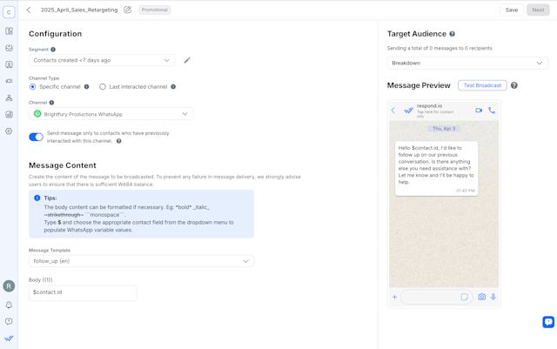Click the Thu, Apr 3 date chip

click(x=444, y=128)
